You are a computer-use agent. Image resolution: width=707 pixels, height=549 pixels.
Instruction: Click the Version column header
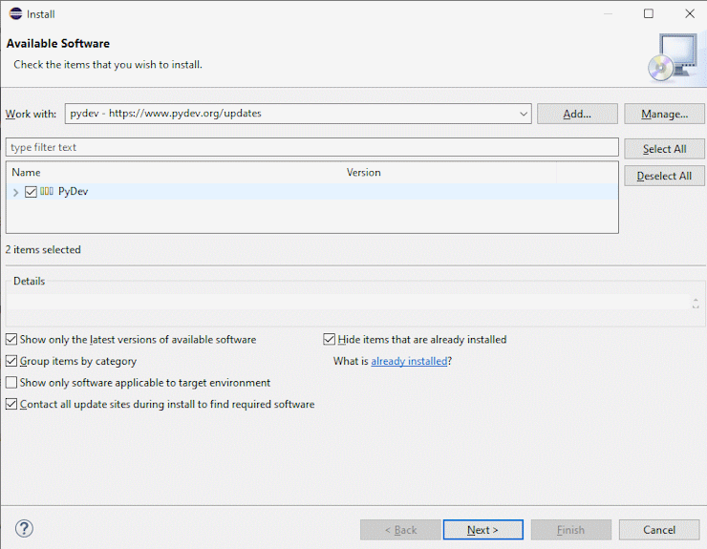[x=363, y=172]
